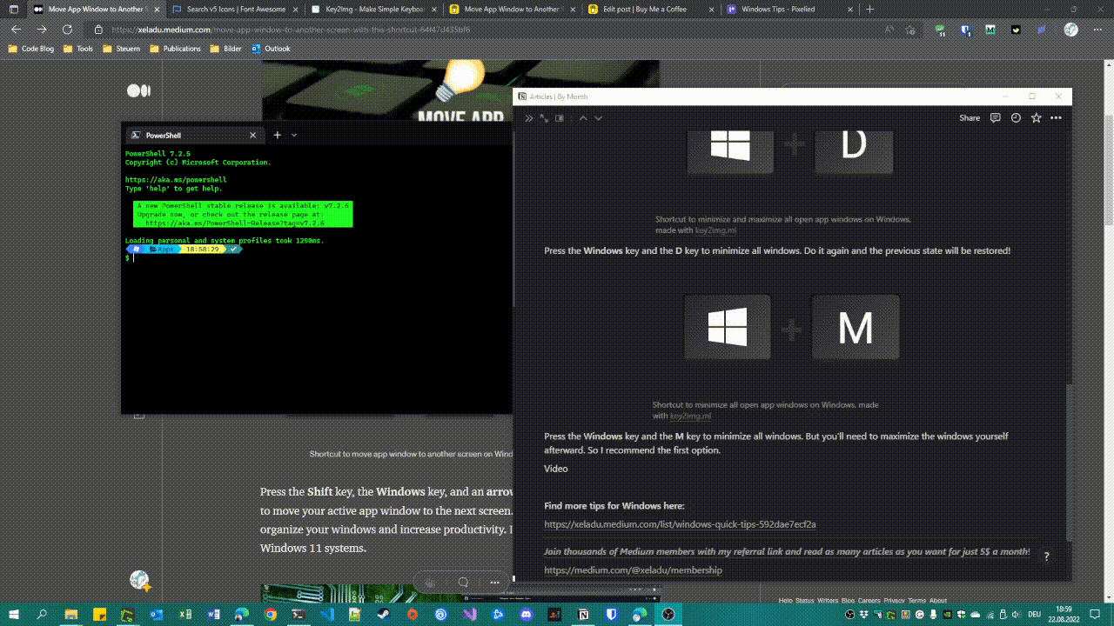The height and width of the screenshot is (626, 1114).
Task: Open Steam from the taskbar
Action: 384,614
